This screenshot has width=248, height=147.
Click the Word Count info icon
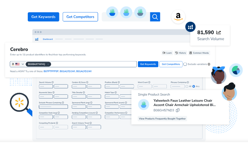[x=149, y=82]
